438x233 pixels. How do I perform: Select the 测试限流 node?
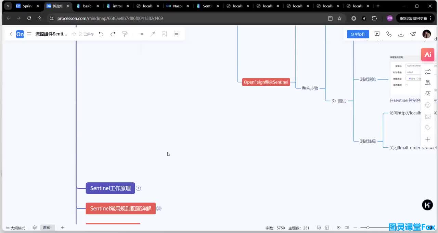click(x=368, y=79)
